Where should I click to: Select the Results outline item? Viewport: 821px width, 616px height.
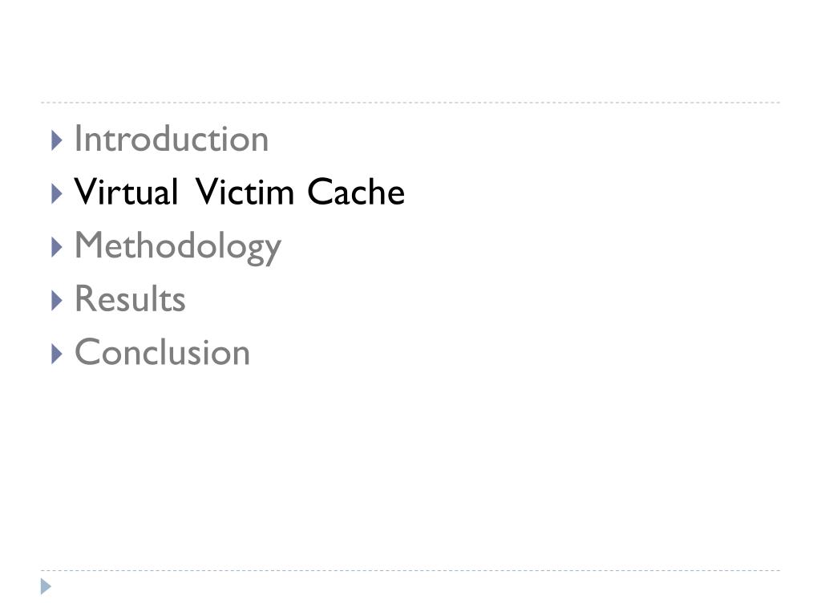[x=130, y=300]
